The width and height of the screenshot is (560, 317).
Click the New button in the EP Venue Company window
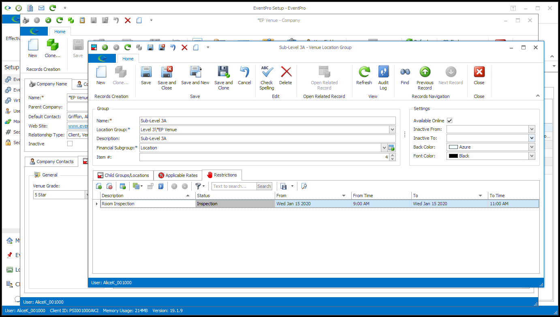click(x=33, y=49)
